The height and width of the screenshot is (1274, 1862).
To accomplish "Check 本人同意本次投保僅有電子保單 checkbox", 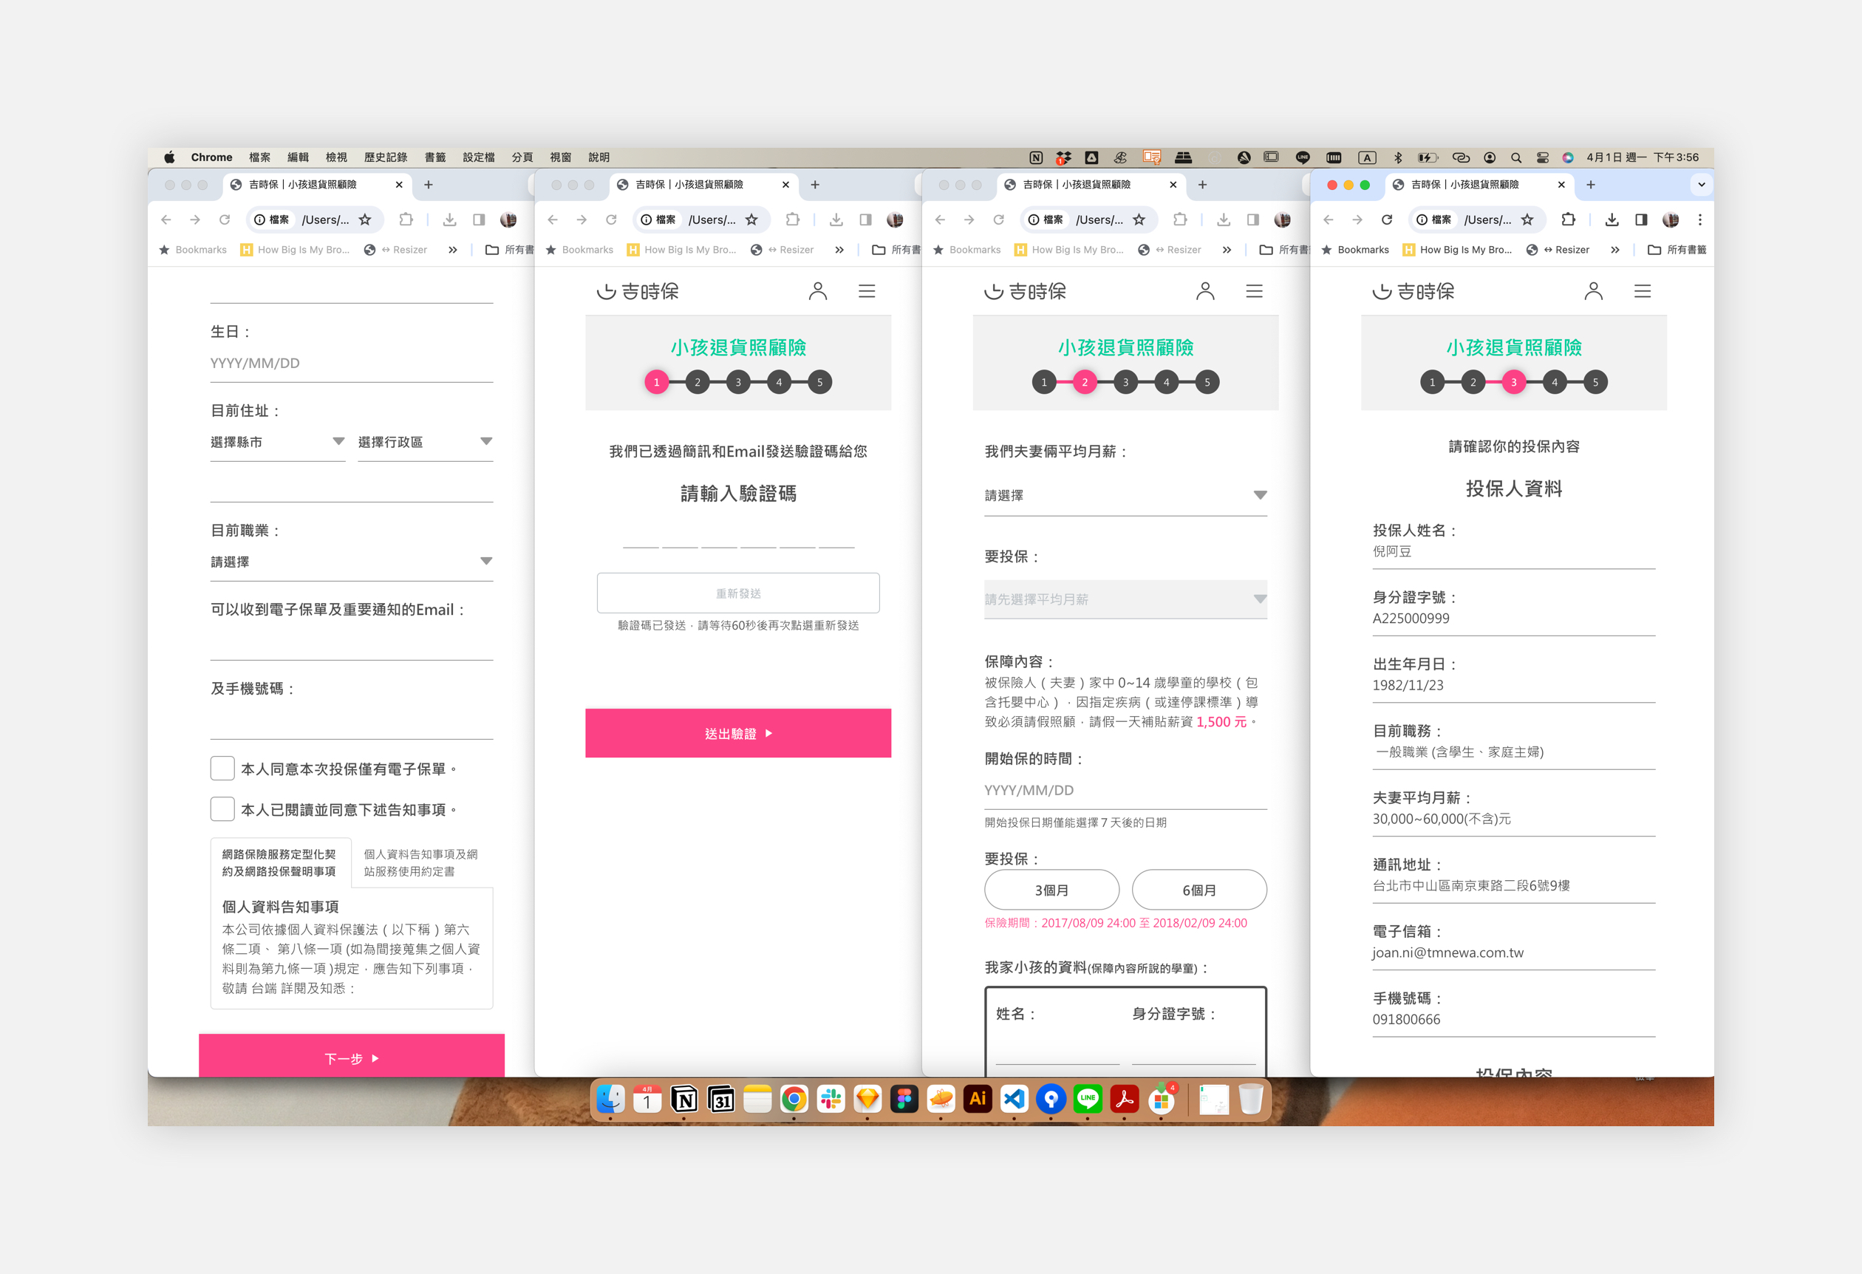I will [222, 769].
